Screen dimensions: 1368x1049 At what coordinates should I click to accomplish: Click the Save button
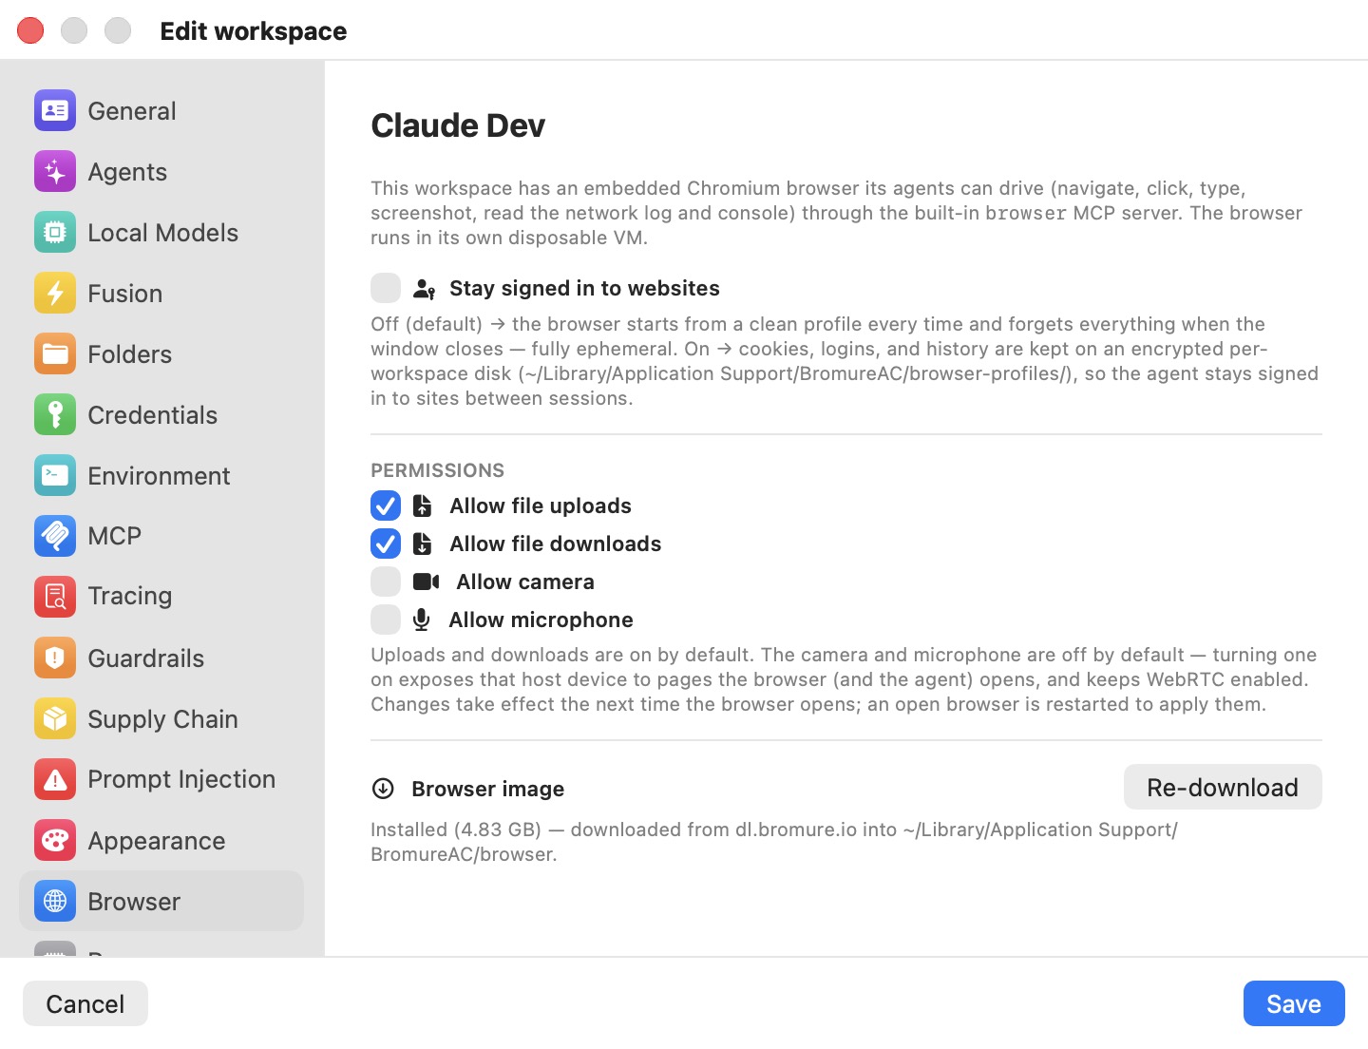[x=1294, y=1003]
